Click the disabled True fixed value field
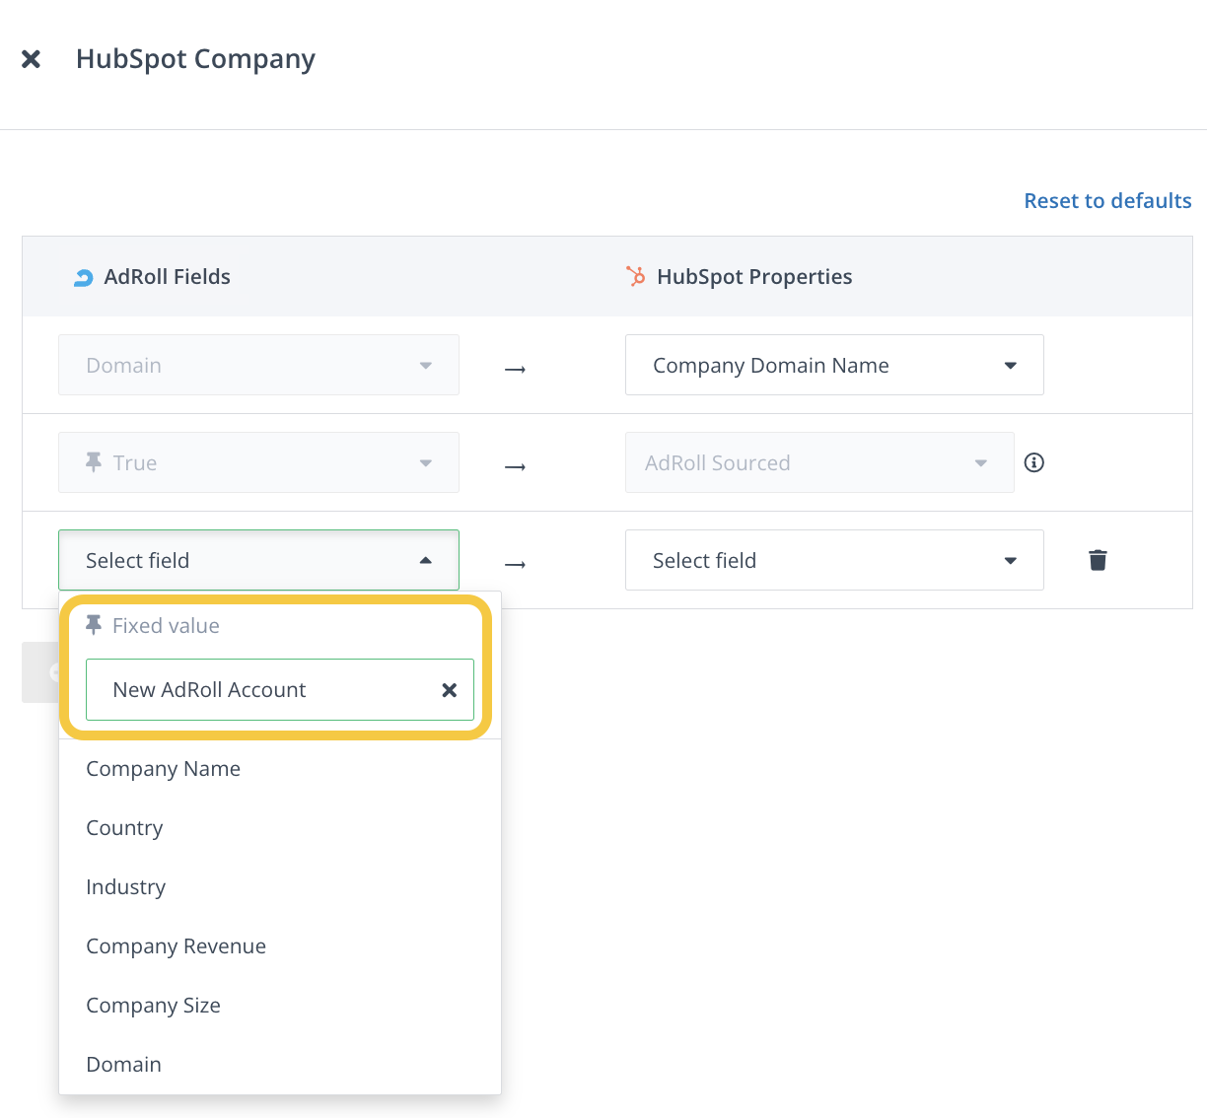This screenshot has height=1118, width=1207. (x=258, y=462)
